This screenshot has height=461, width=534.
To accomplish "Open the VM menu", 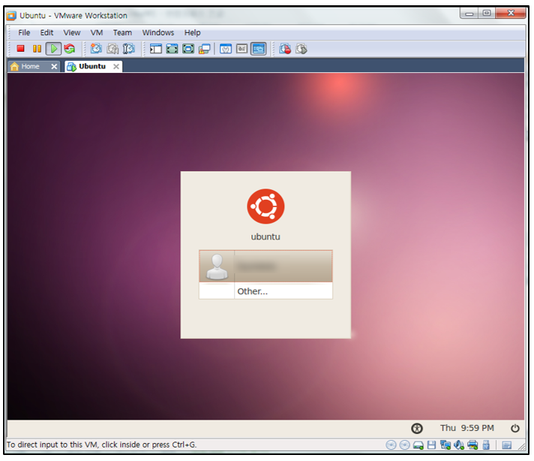I will pyautogui.click(x=97, y=33).
